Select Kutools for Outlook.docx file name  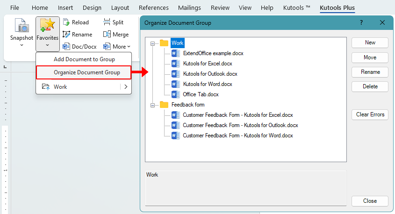210,74
